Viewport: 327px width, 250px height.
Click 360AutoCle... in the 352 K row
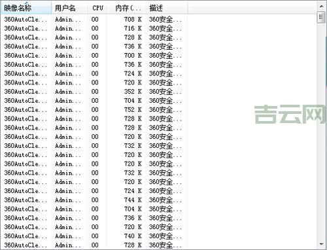[26, 92]
